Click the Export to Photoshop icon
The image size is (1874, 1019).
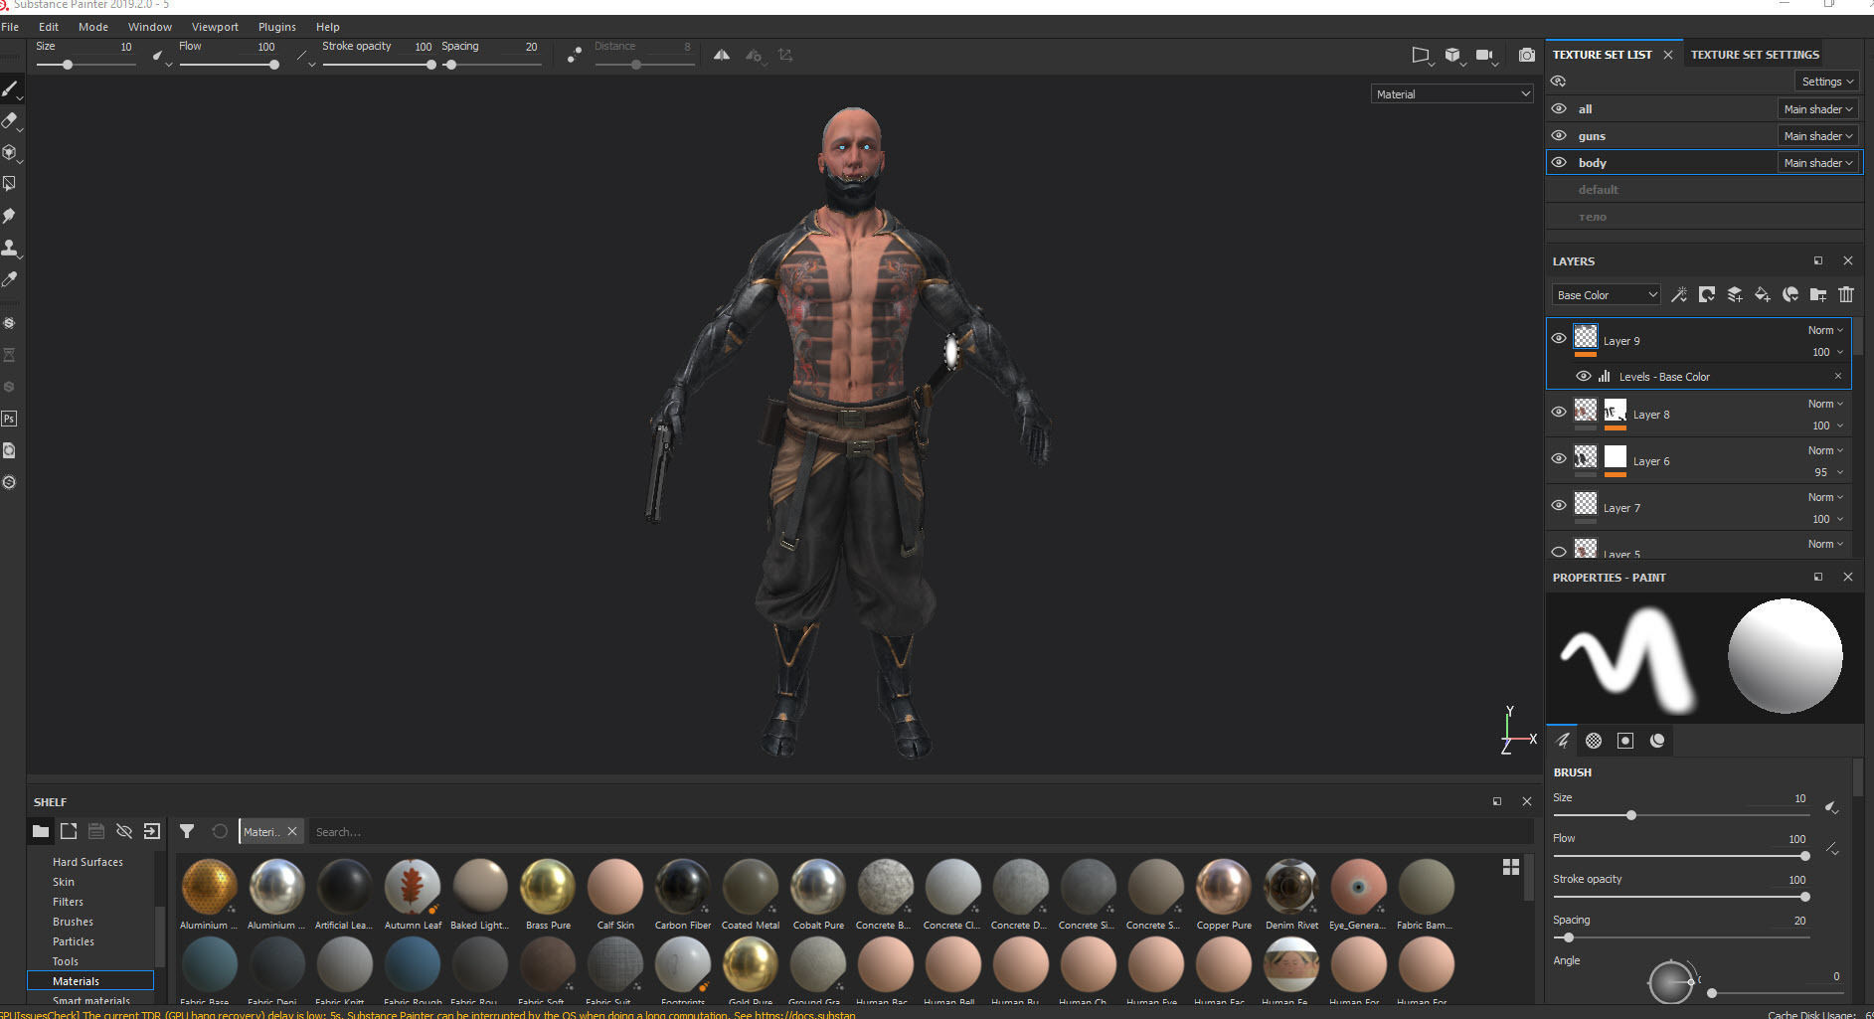(x=9, y=419)
